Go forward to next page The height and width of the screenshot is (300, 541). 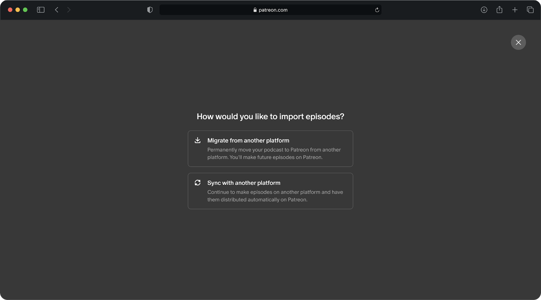click(x=69, y=10)
